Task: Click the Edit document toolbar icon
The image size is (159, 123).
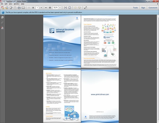Action: (x=11, y=8)
